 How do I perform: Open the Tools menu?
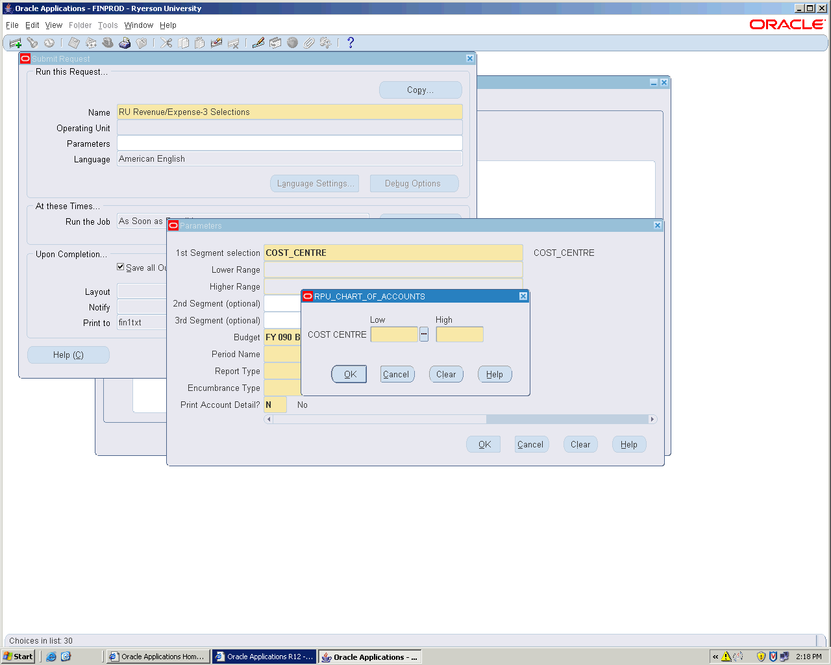(x=108, y=25)
